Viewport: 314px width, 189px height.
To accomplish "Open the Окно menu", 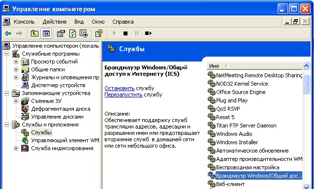I will pyautogui.click(x=98, y=22).
